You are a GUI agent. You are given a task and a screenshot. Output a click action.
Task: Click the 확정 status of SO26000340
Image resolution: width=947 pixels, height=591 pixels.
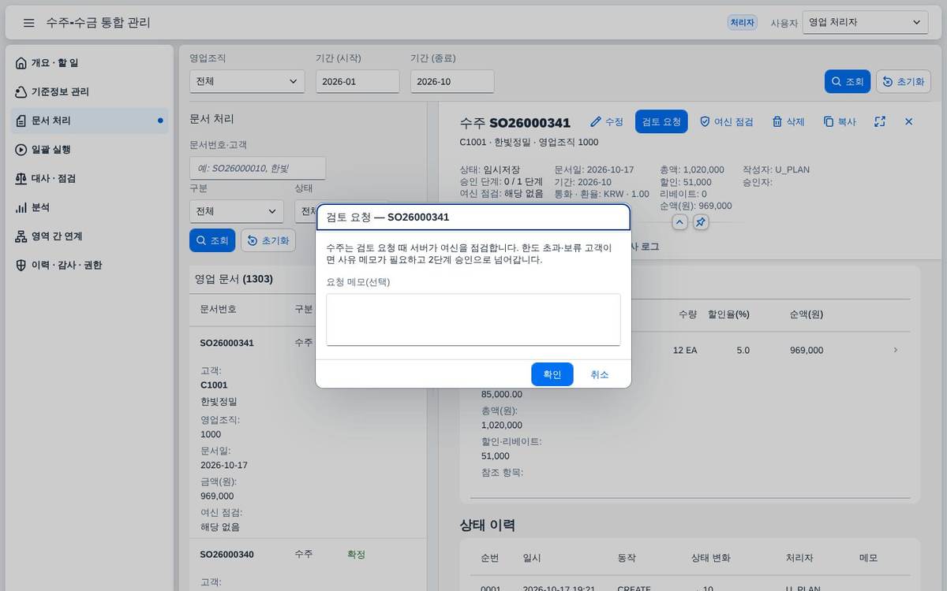(357, 555)
